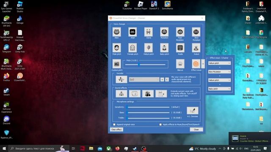The image size is (271, 152).
Task: Click the orange Effect mixer spiral icon
Action: click(x=196, y=64)
